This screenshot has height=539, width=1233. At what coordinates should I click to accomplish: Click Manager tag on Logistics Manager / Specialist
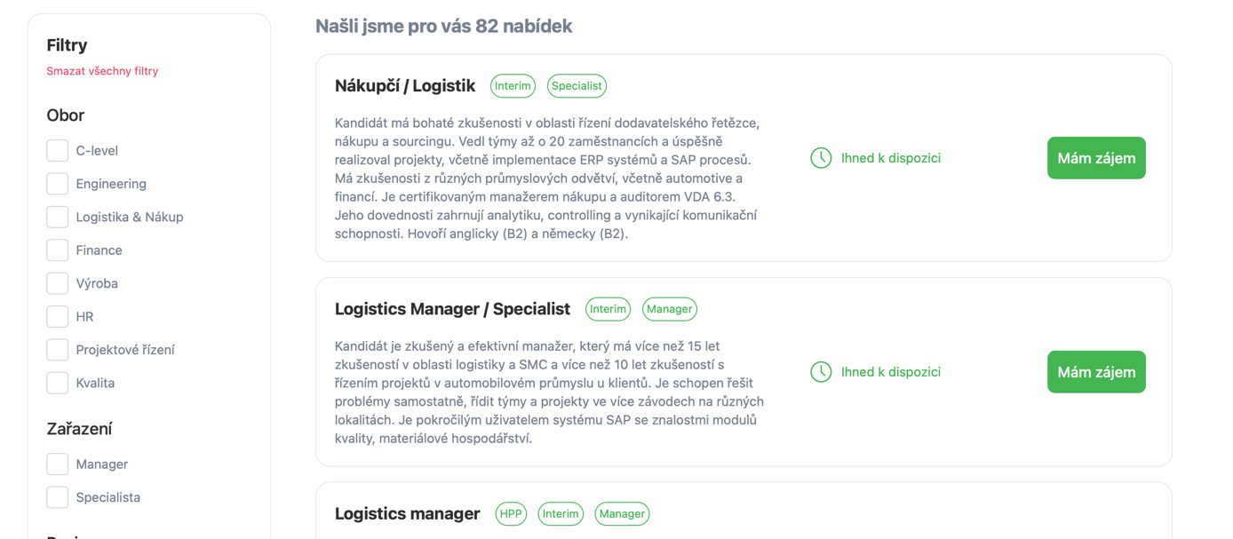[x=669, y=309]
